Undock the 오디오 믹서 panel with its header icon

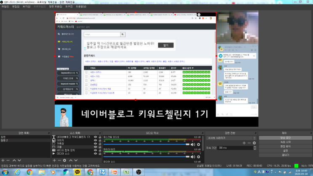point(203,133)
